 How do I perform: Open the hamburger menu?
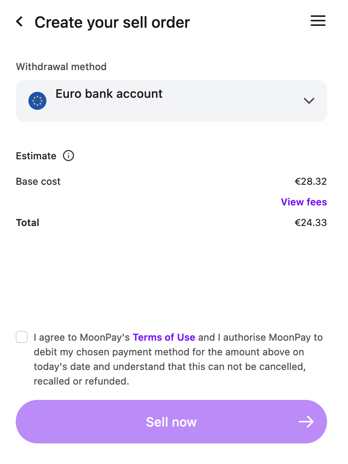pos(318,21)
